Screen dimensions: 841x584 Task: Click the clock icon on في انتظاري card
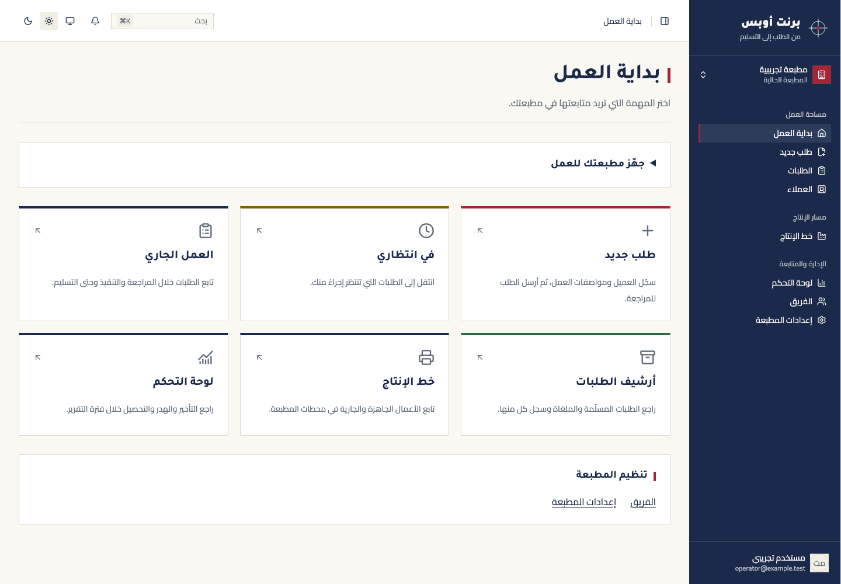pos(426,231)
